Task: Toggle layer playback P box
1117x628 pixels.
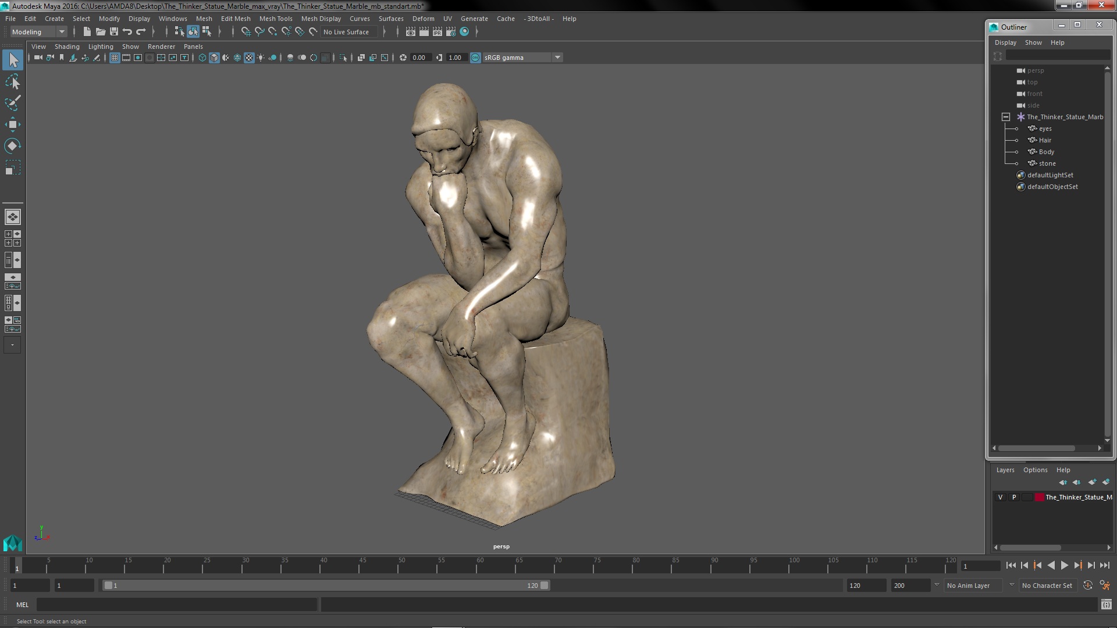Action: coord(1014,497)
